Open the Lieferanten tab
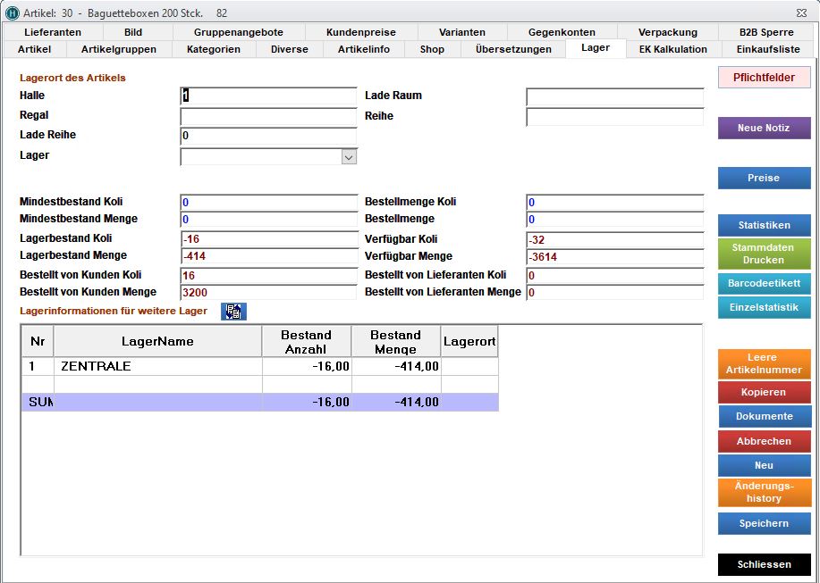 (53, 32)
